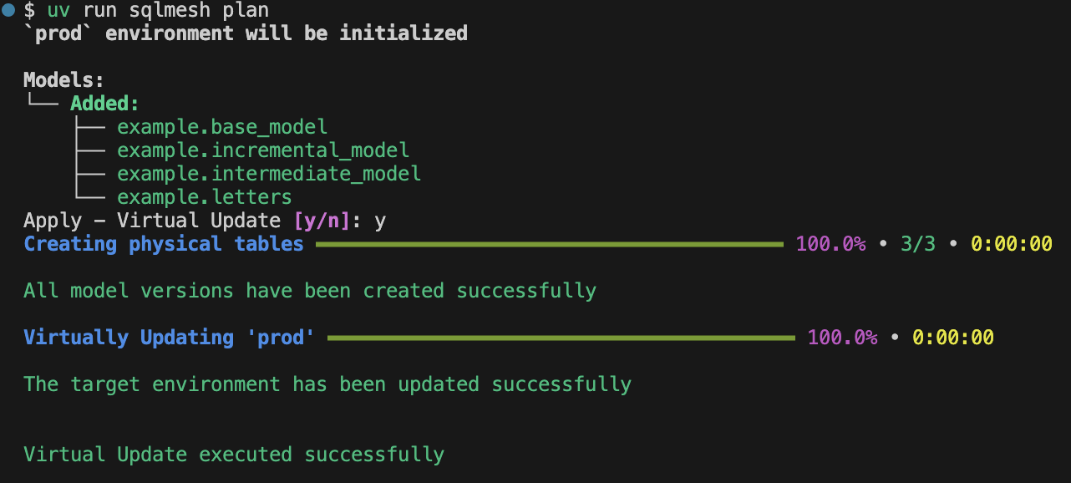Select the example.incremental_model entry
The image size is (1071, 483).
263,150
